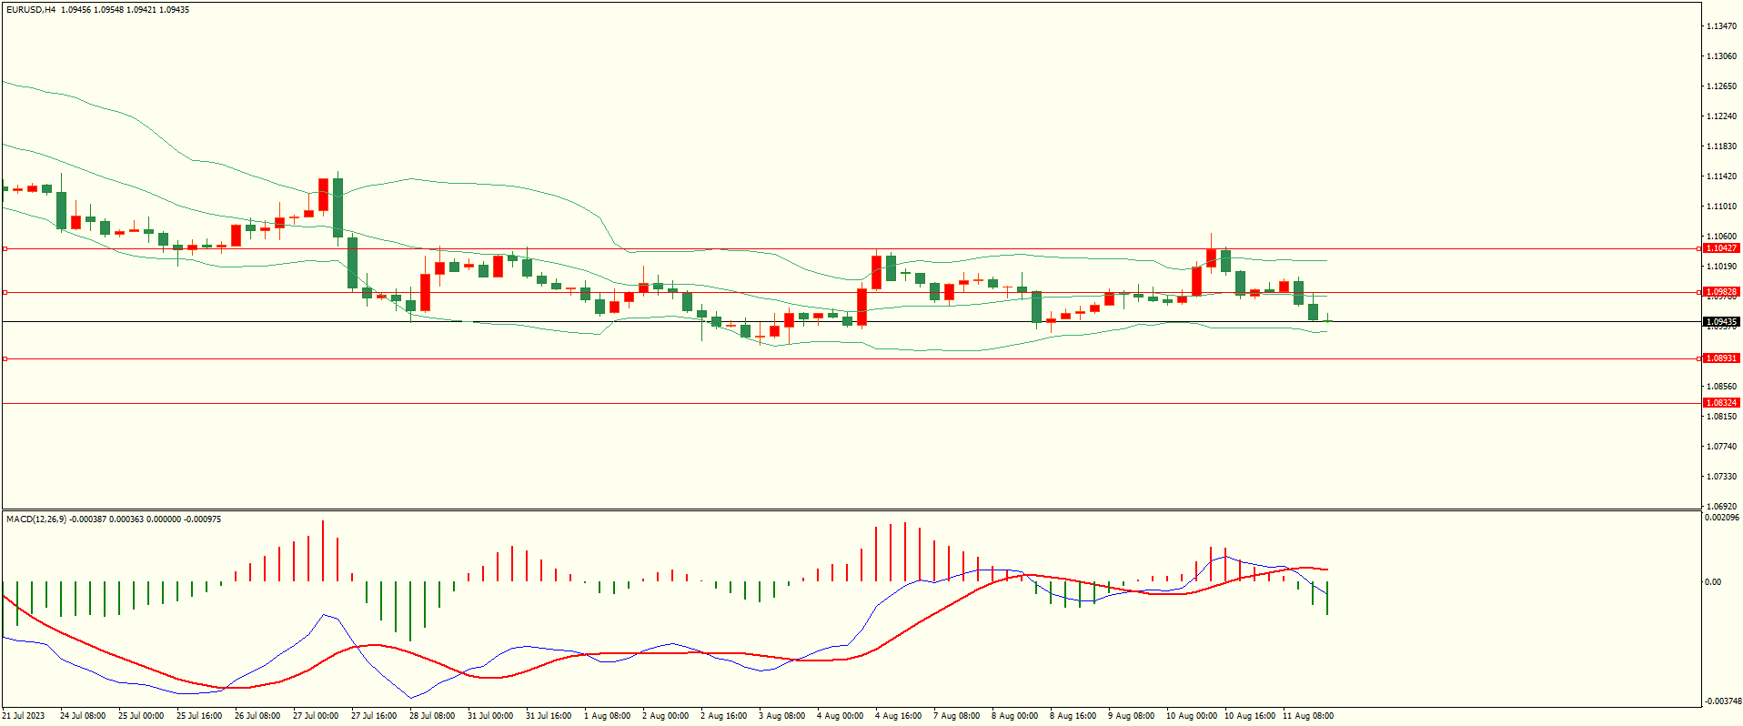Click the -0.003748 MACD scale value
The width and height of the screenshot is (1743, 726).
(x=1723, y=701)
